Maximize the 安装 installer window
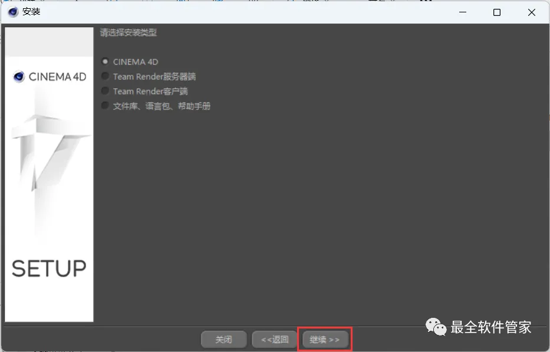The height and width of the screenshot is (352, 550). (x=497, y=12)
